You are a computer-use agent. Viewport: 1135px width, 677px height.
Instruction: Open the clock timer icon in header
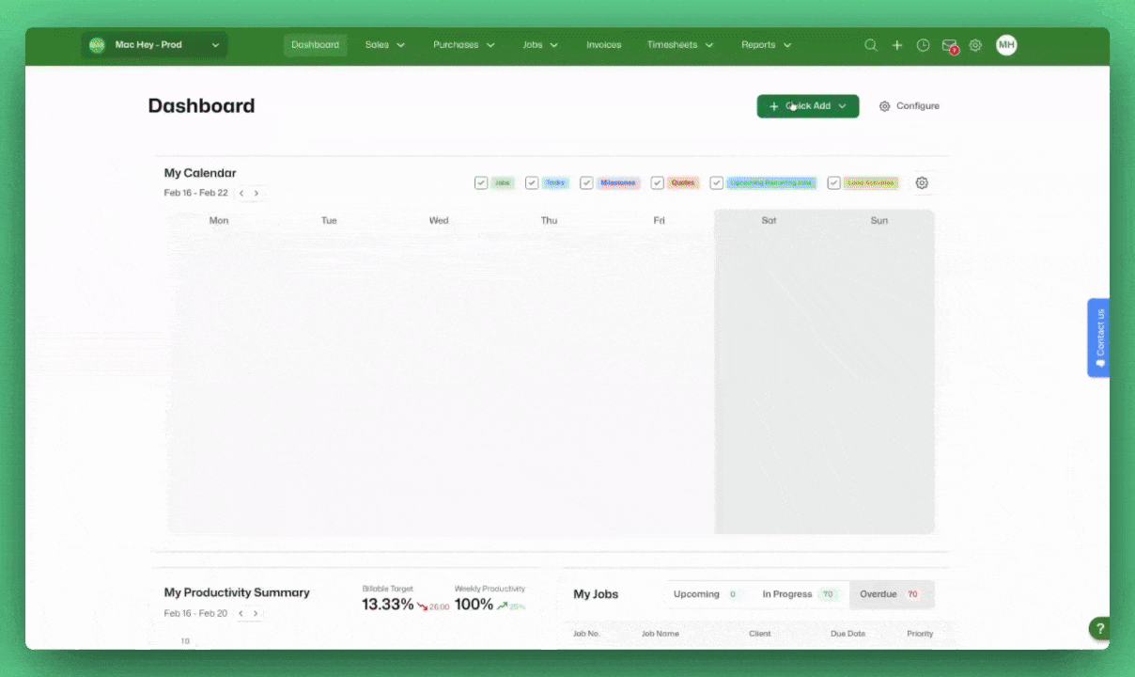click(x=923, y=45)
